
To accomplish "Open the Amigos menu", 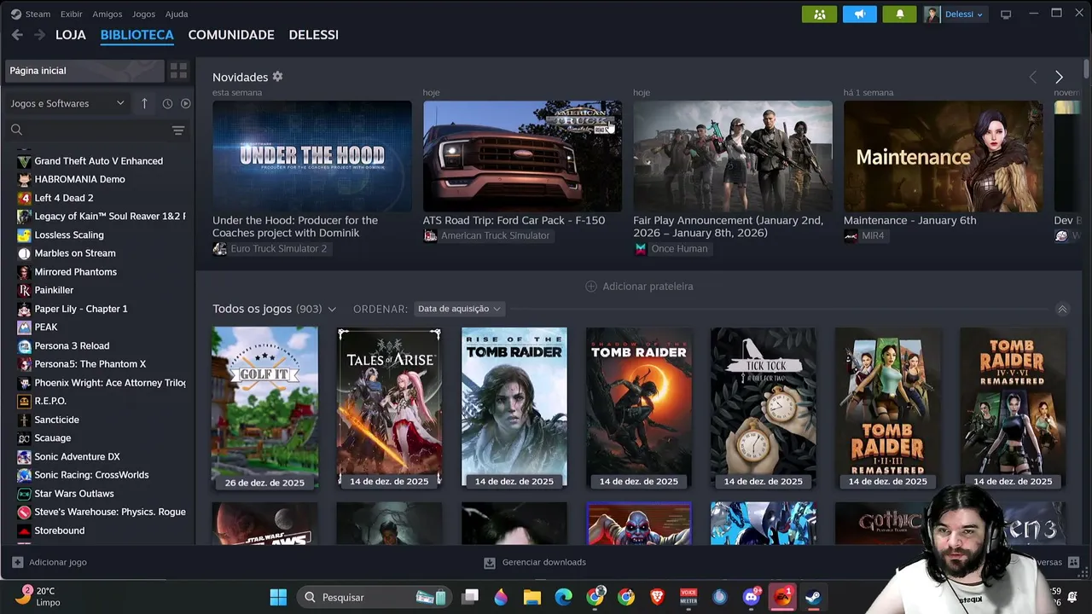I will coord(107,14).
